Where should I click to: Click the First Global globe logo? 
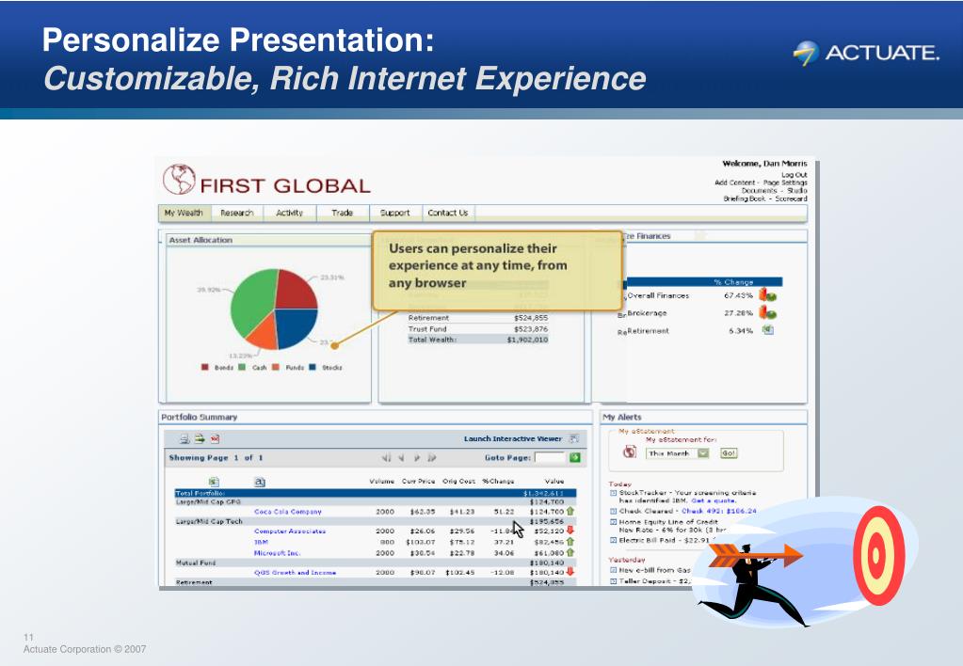click(180, 180)
